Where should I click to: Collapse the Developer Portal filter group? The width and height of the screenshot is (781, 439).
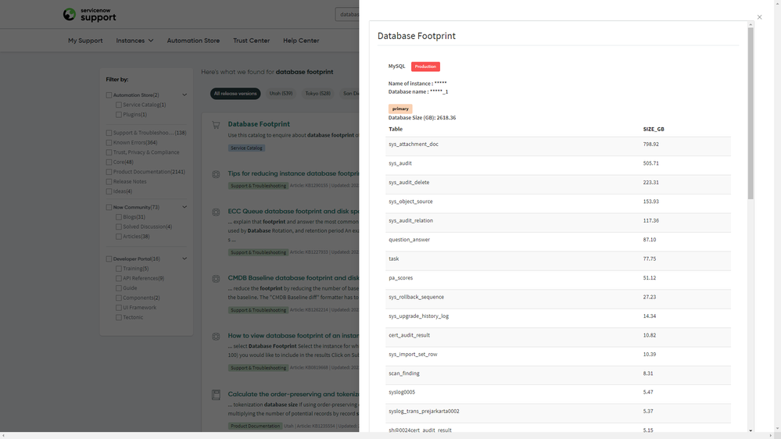185,259
